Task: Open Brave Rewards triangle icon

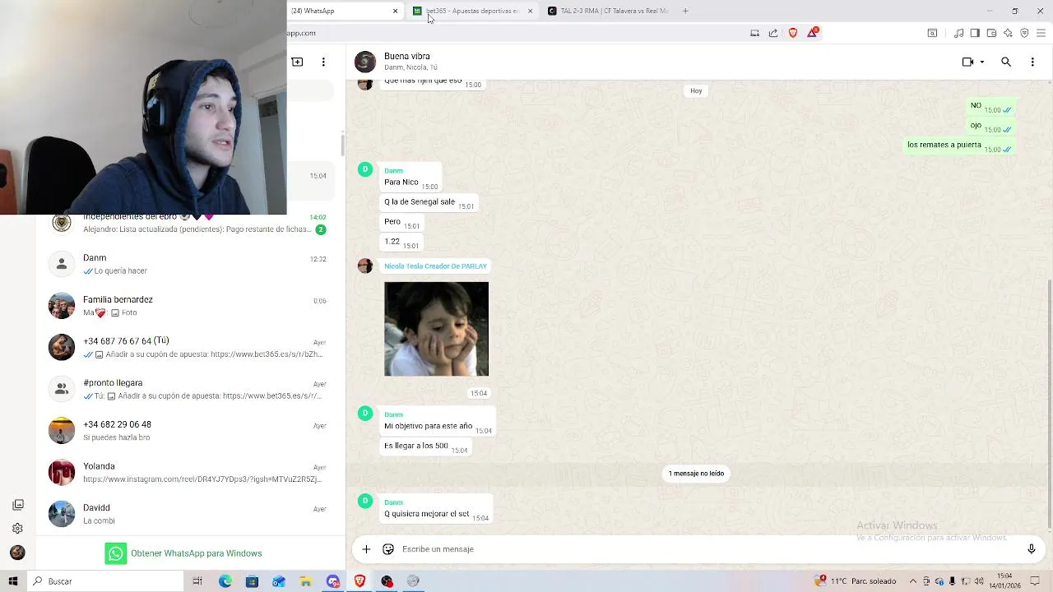Action: (x=813, y=32)
